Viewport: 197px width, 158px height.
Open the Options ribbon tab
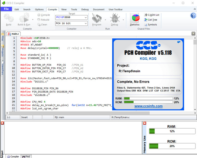[39, 10]
